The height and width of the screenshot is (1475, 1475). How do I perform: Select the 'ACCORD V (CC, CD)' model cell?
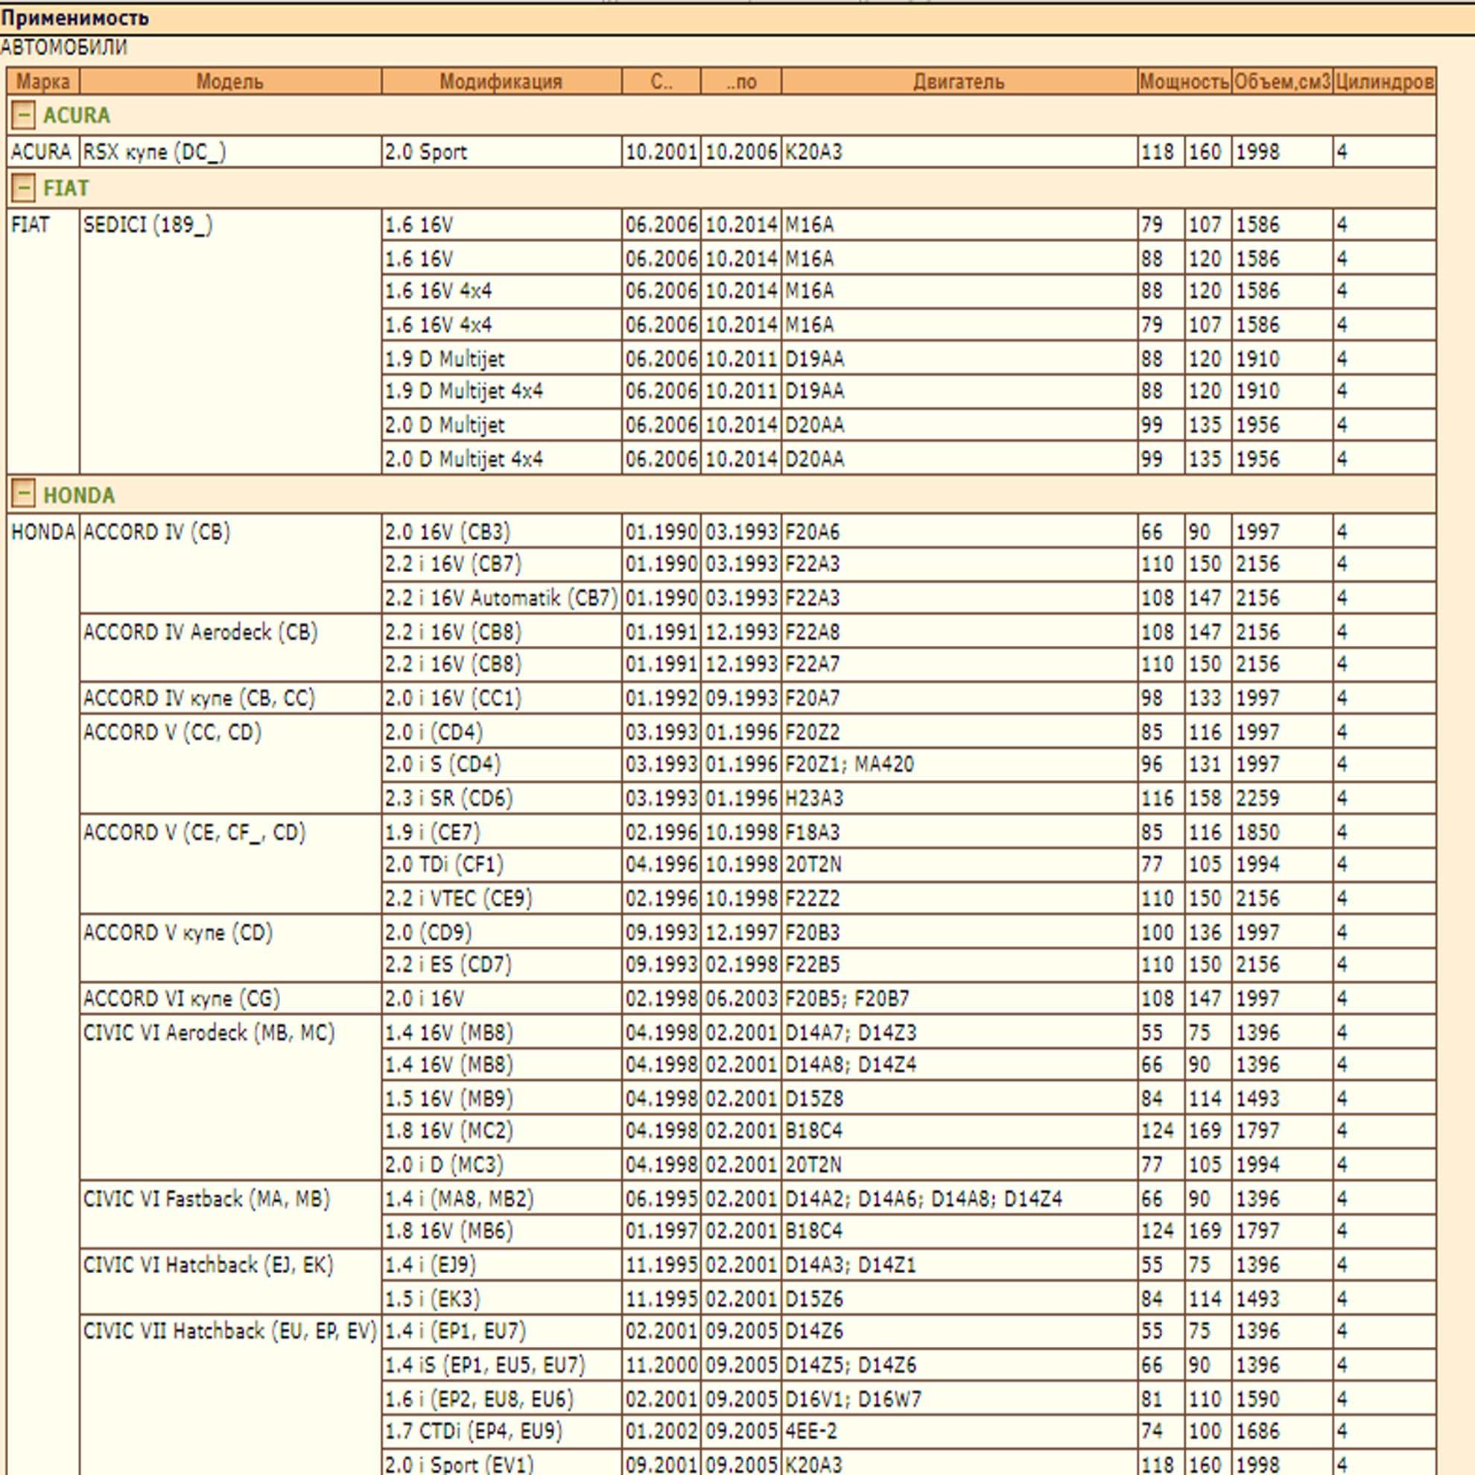click(x=229, y=764)
